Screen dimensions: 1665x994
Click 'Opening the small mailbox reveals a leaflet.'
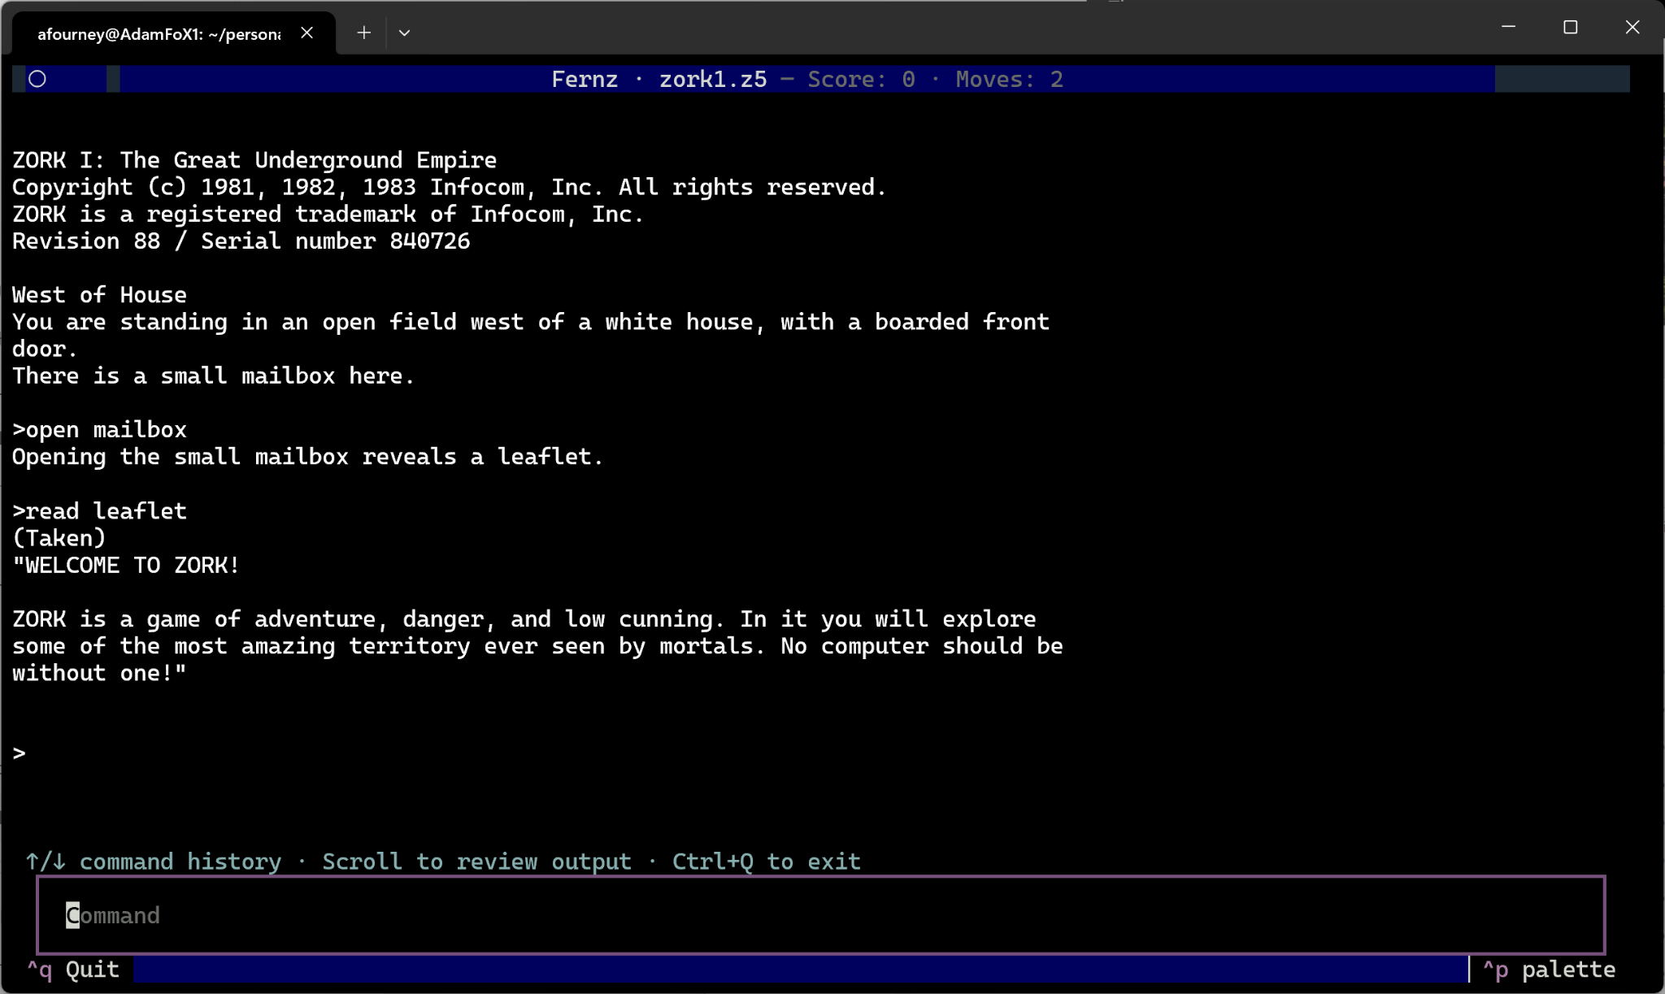click(x=307, y=456)
